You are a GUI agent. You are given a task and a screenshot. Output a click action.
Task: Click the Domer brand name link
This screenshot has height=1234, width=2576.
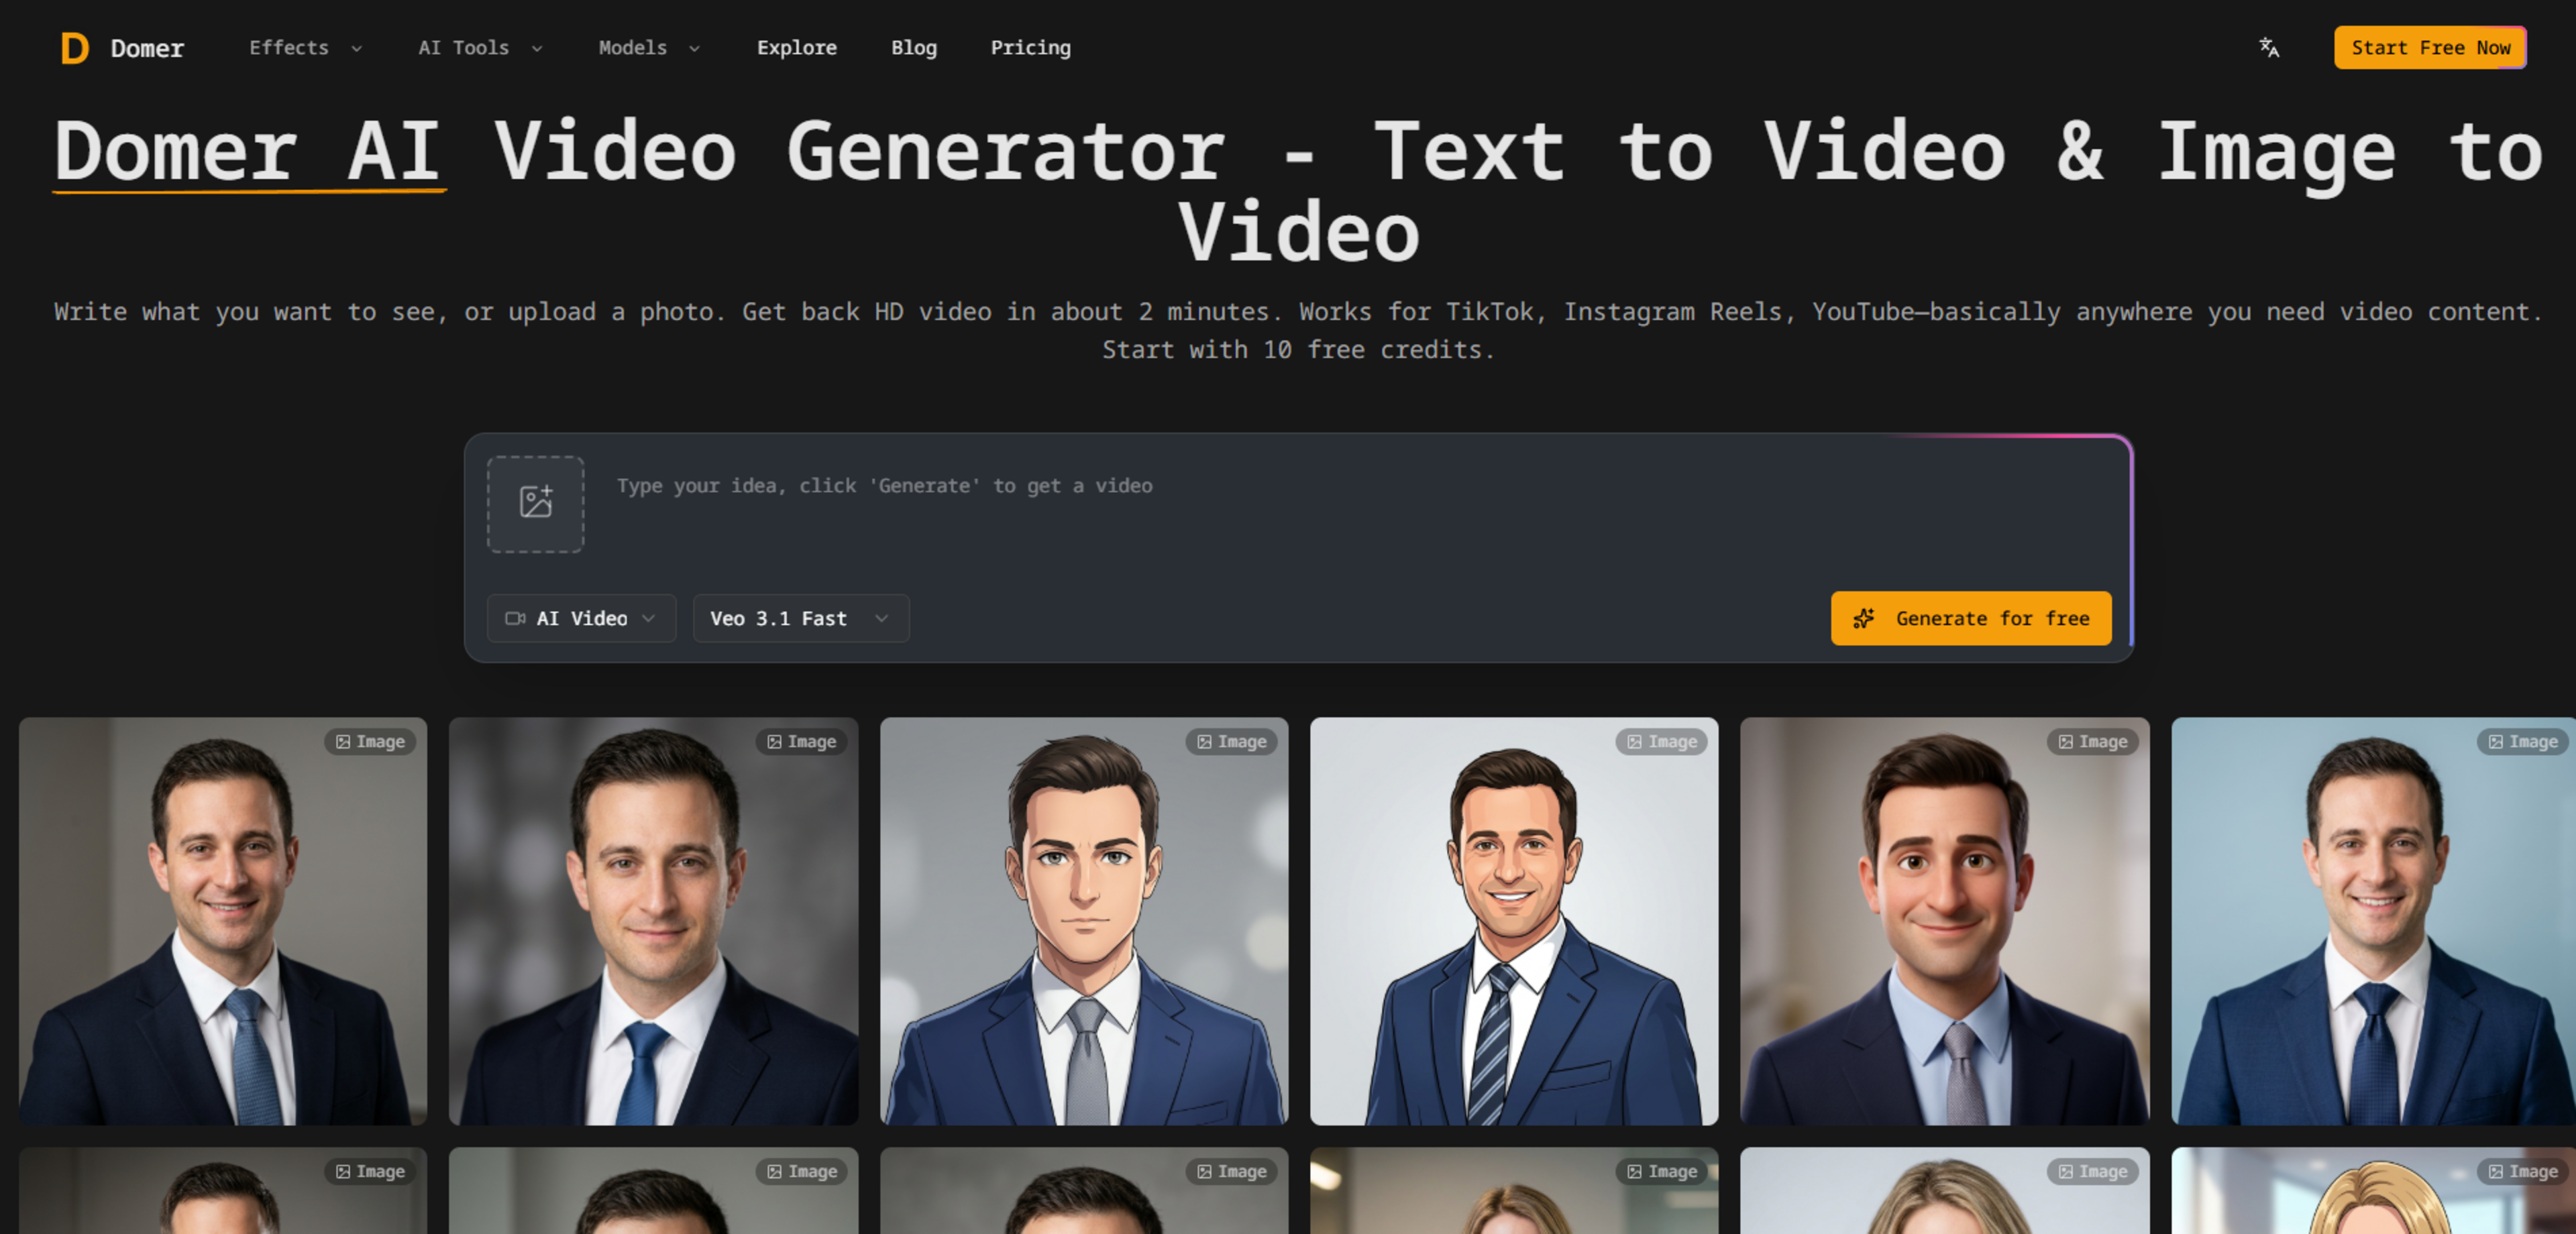(147, 49)
